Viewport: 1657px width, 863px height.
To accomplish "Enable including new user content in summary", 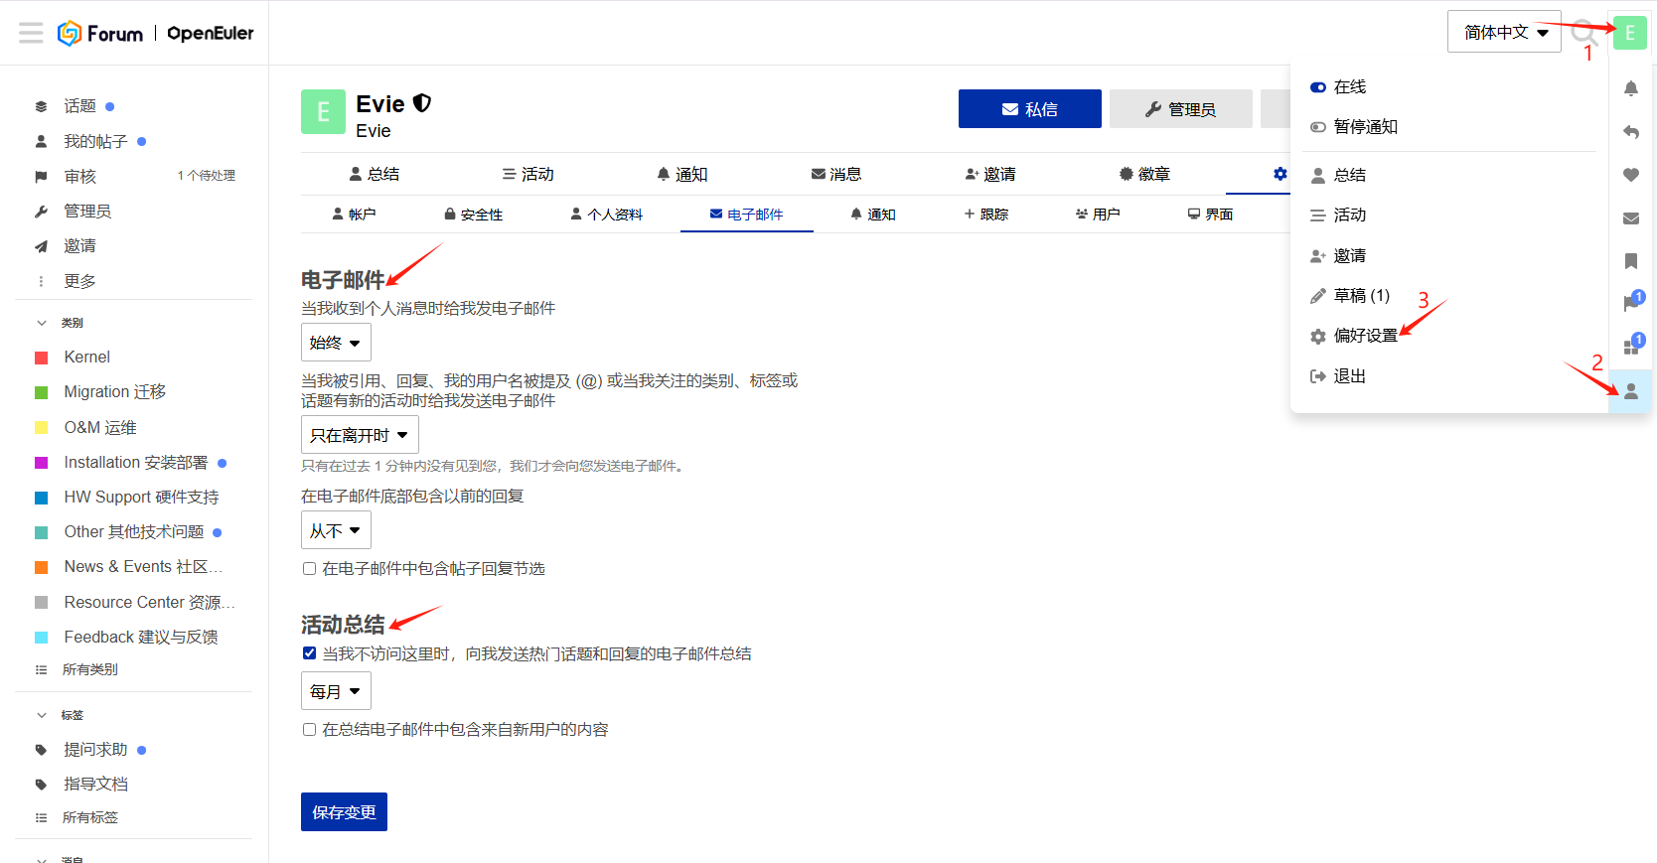I will pos(310,730).
